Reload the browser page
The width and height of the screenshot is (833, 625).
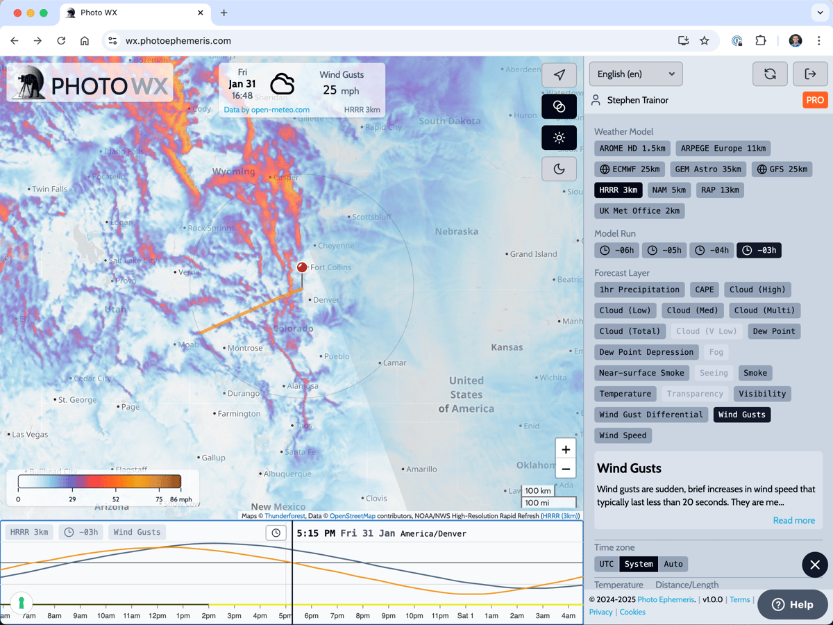[x=61, y=41]
